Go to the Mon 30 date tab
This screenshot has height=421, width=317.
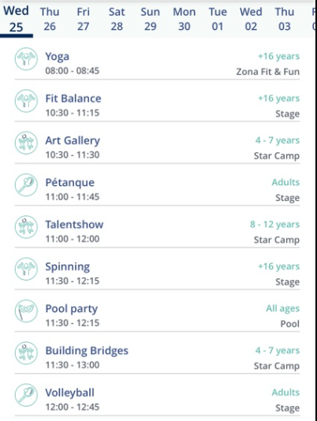[184, 19]
